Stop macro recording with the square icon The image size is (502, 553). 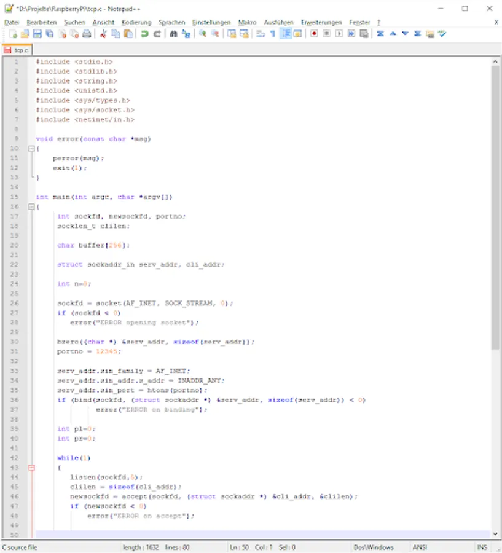click(327, 34)
